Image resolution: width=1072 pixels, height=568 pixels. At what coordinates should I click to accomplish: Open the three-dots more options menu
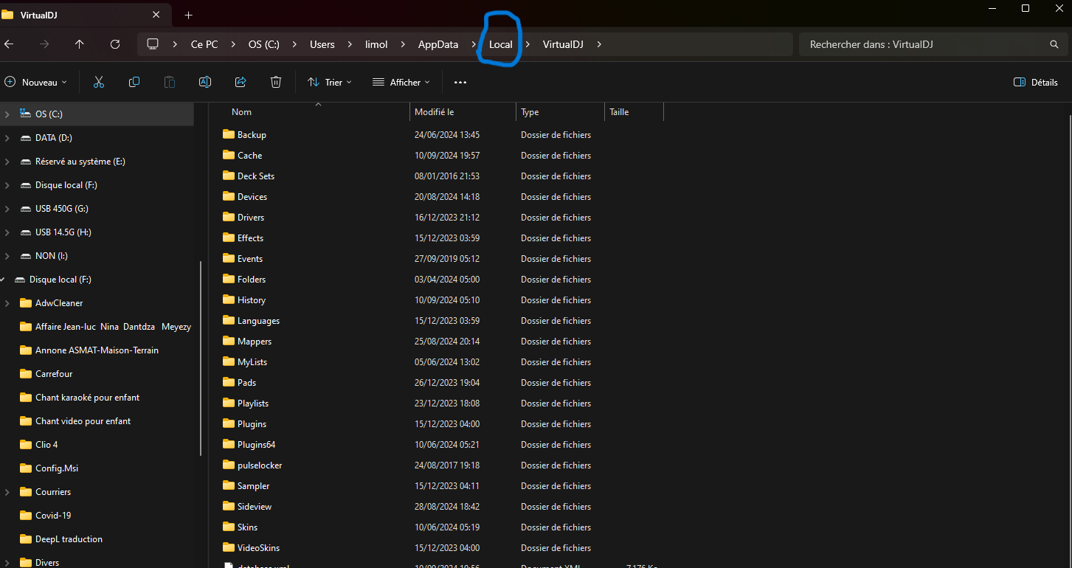tap(460, 83)
